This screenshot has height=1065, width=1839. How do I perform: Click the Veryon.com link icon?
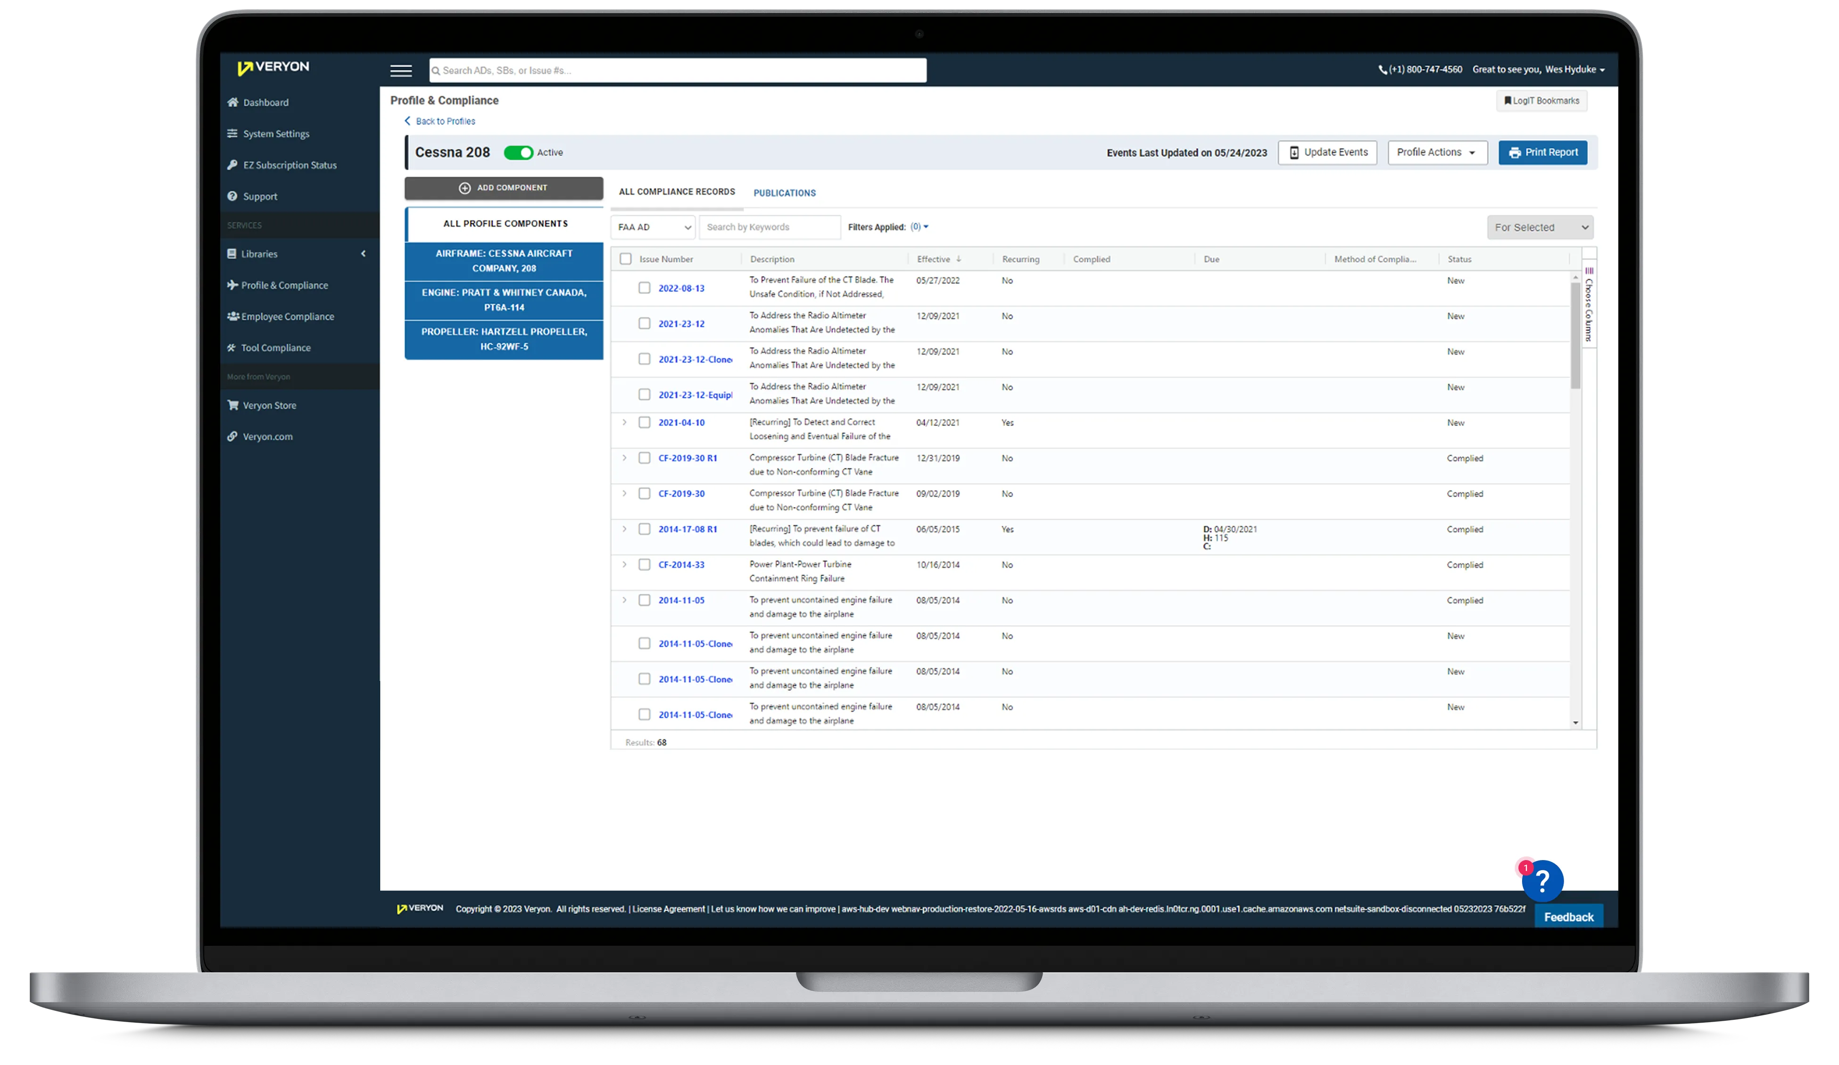tap(232, 436)
